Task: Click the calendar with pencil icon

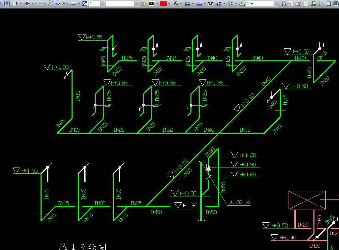Action: click(x=298, y=3)
